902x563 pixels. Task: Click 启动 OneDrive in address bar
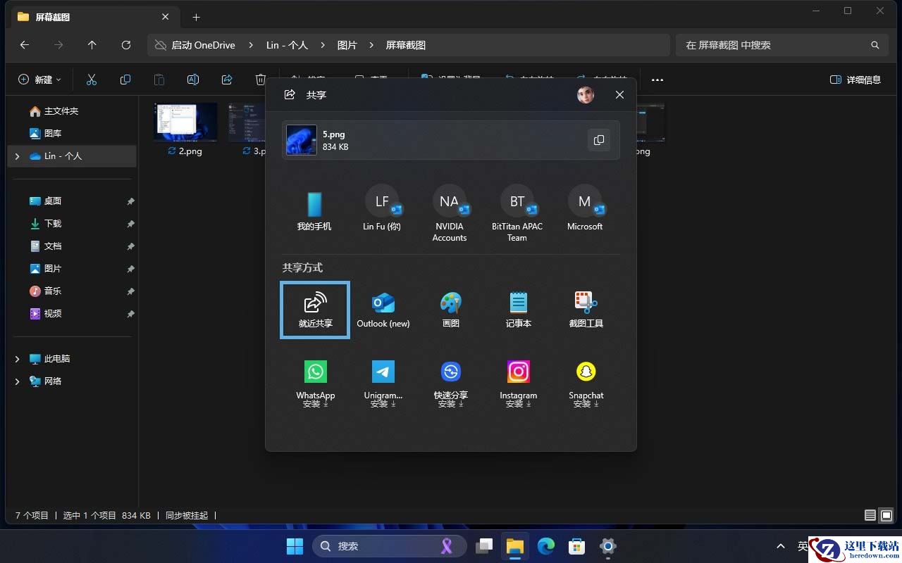tap(203, 45)
